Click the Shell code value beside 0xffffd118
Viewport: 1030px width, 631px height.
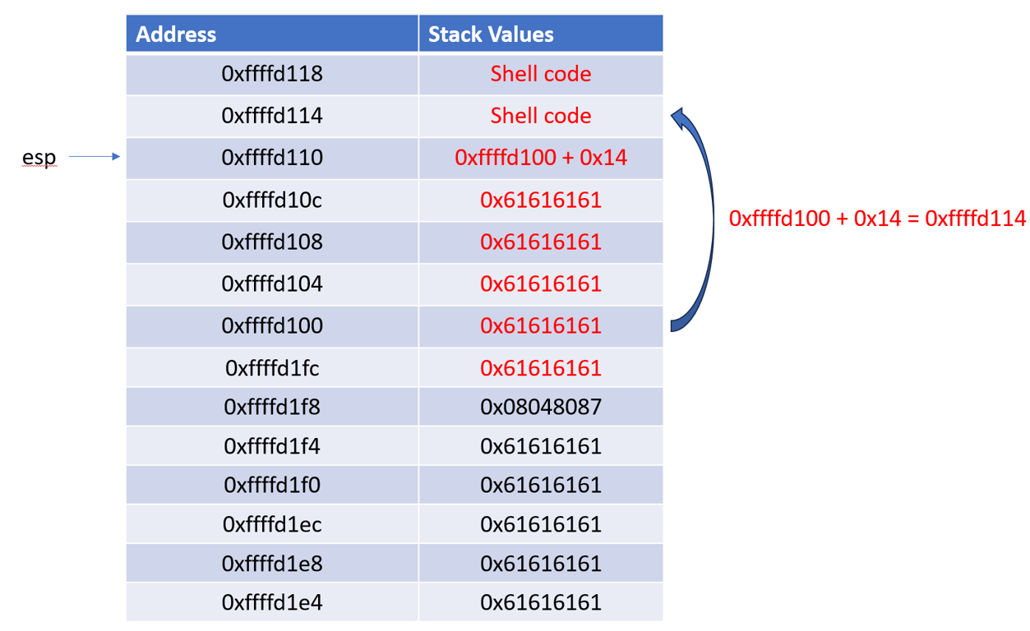pyautogui.click(x=540, y=74)
